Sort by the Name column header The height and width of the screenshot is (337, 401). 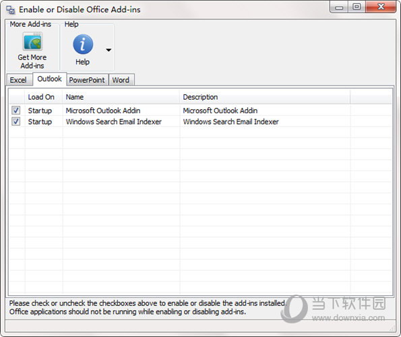coord(121,97)
